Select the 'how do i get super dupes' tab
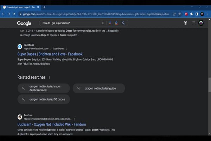 pyautogui.click(x=21, y=7)
